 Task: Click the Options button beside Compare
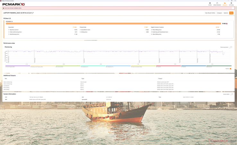[x=226, y=13]
